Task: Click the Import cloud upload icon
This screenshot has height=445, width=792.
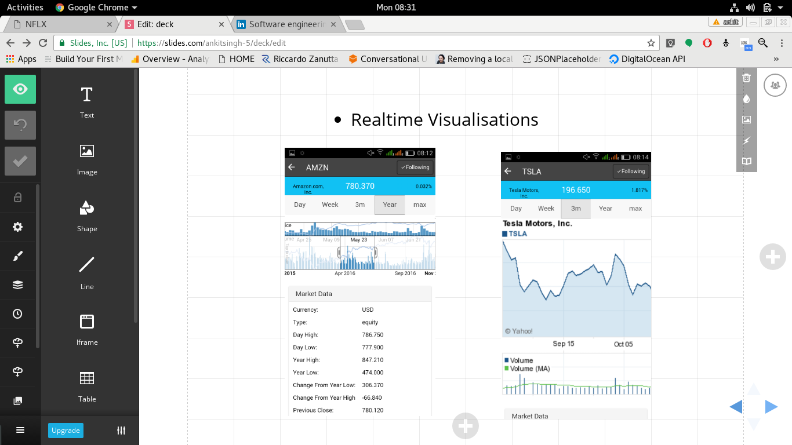Action: click(17, 342)
